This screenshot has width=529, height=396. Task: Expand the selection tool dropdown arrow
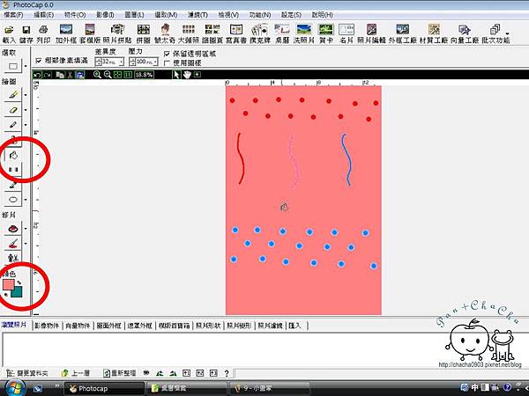(x=26, y=66)
